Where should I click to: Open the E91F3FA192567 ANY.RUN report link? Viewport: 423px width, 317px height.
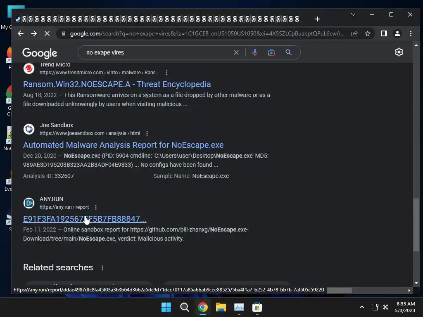pyautogui.click(x=85, y=219)
